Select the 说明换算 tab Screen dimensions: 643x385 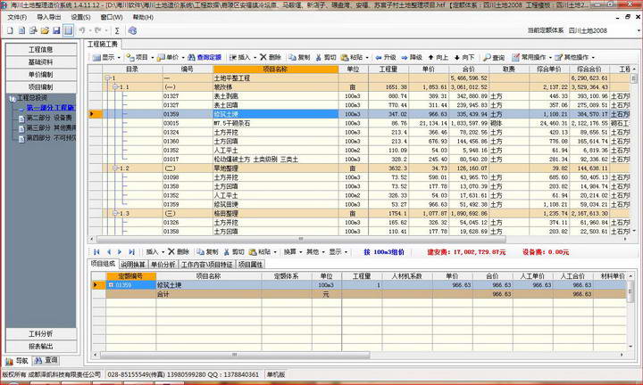click(133, 265)
